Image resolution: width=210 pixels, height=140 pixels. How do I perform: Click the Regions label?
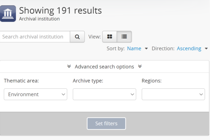click(x=152, y=81)
